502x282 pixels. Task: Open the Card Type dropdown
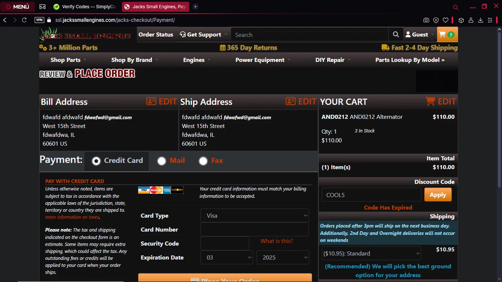[254, 215]
